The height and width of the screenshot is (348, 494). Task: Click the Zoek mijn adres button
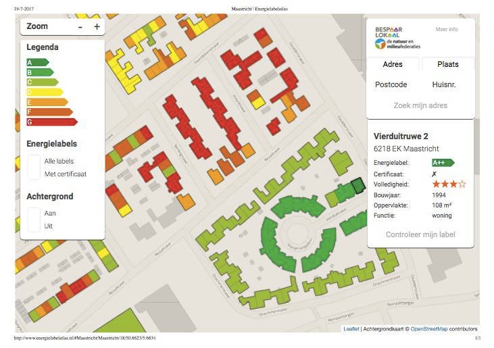pos(420,105)
